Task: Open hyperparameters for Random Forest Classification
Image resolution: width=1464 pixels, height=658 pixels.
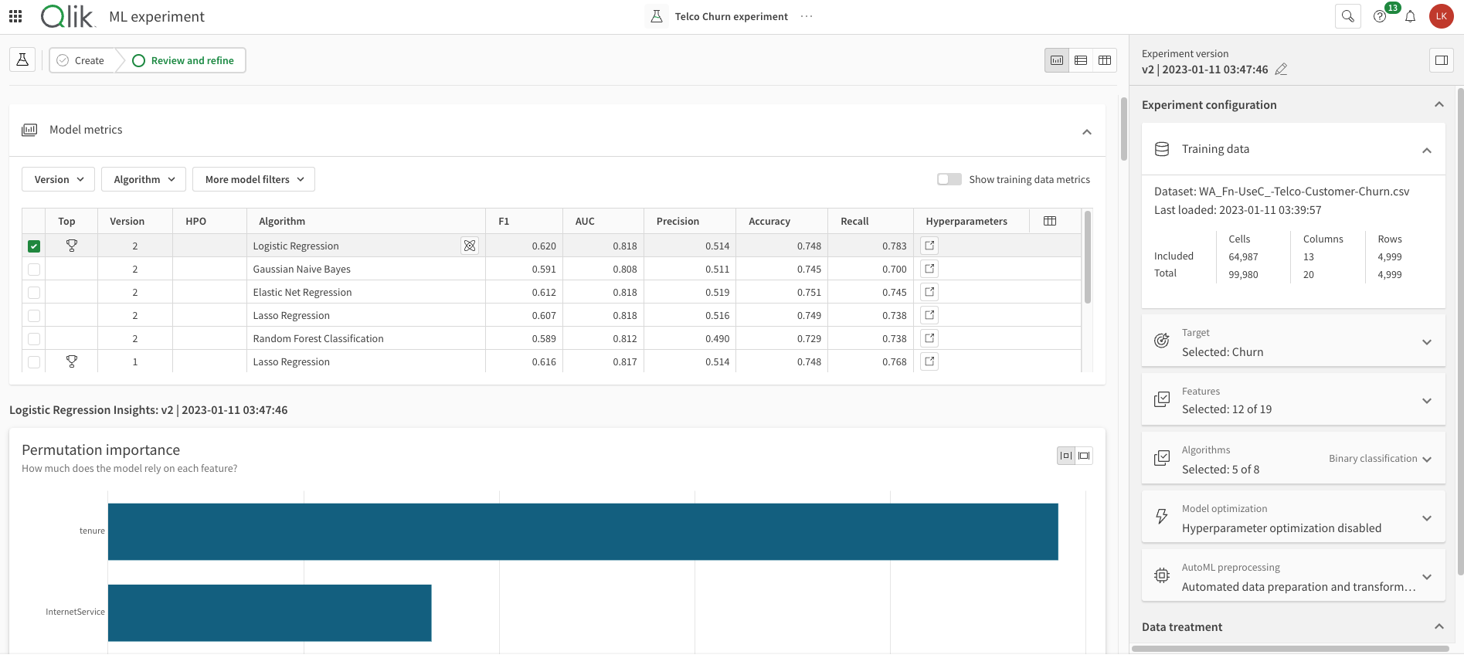Action: (930, 338)
